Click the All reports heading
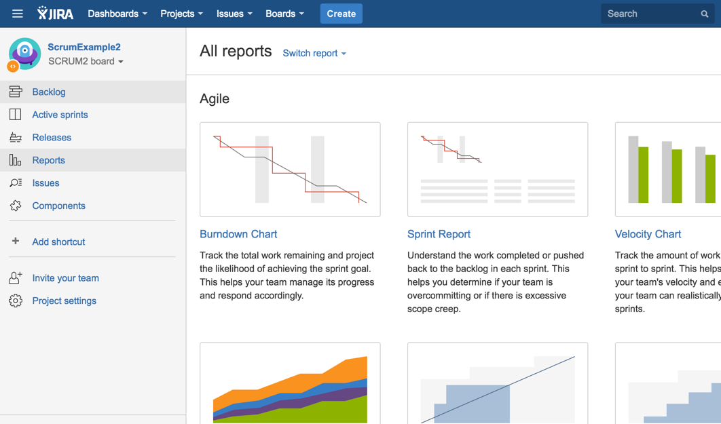 [x=236, y=51]
